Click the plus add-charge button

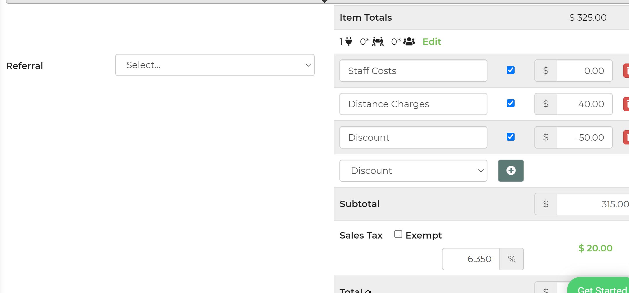tap(510, 171)
